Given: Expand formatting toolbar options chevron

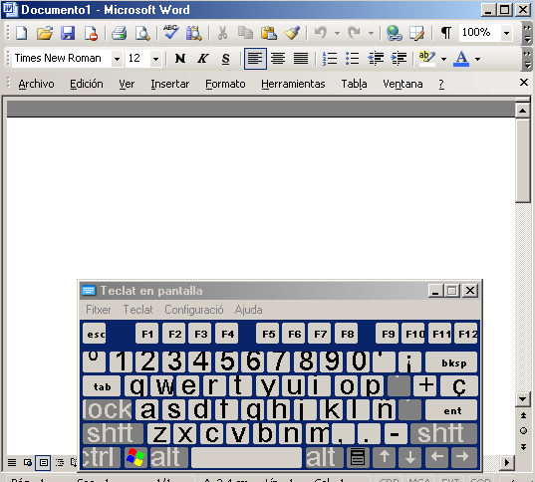Looking at the screenshot, I should 527,59.
